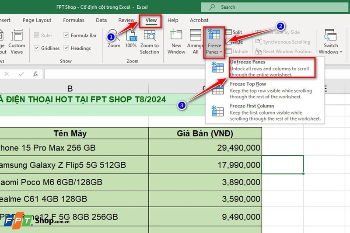
Task: Click the 15 Pro Max 256 GB cell
Action: click(x=74, y=147)
